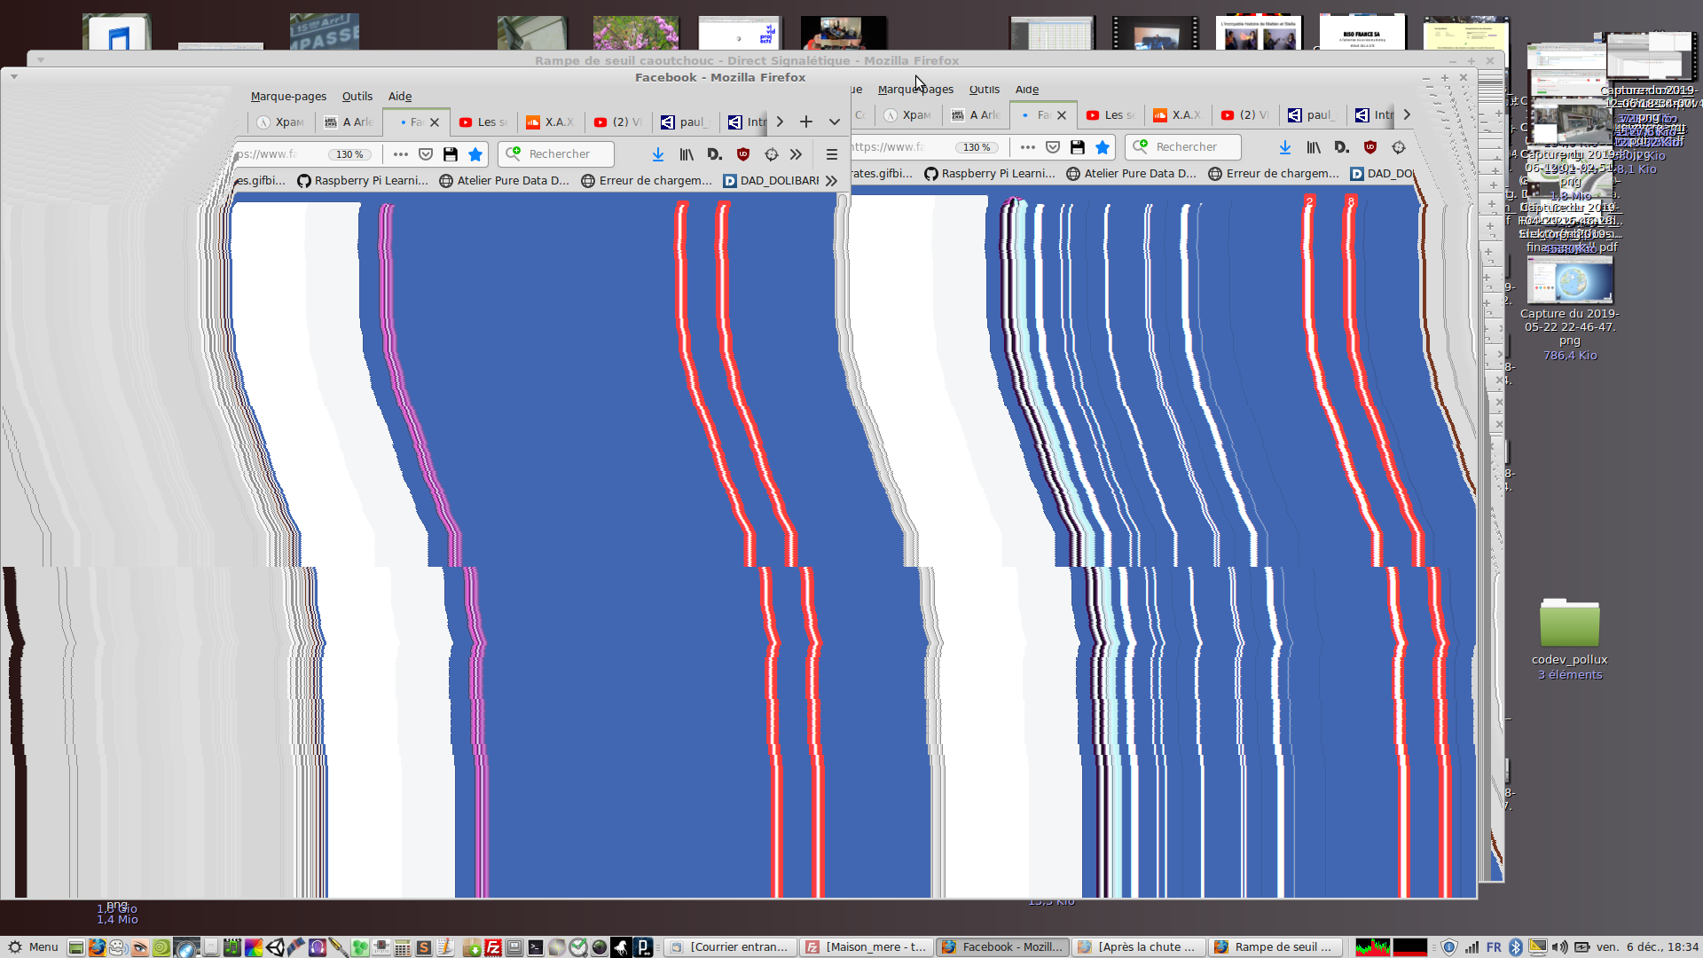This screenshot has width=1703, height=958.
Task: Click the volume speaker tray icon
Action: pyautogui.click(x=1559, y=947)
